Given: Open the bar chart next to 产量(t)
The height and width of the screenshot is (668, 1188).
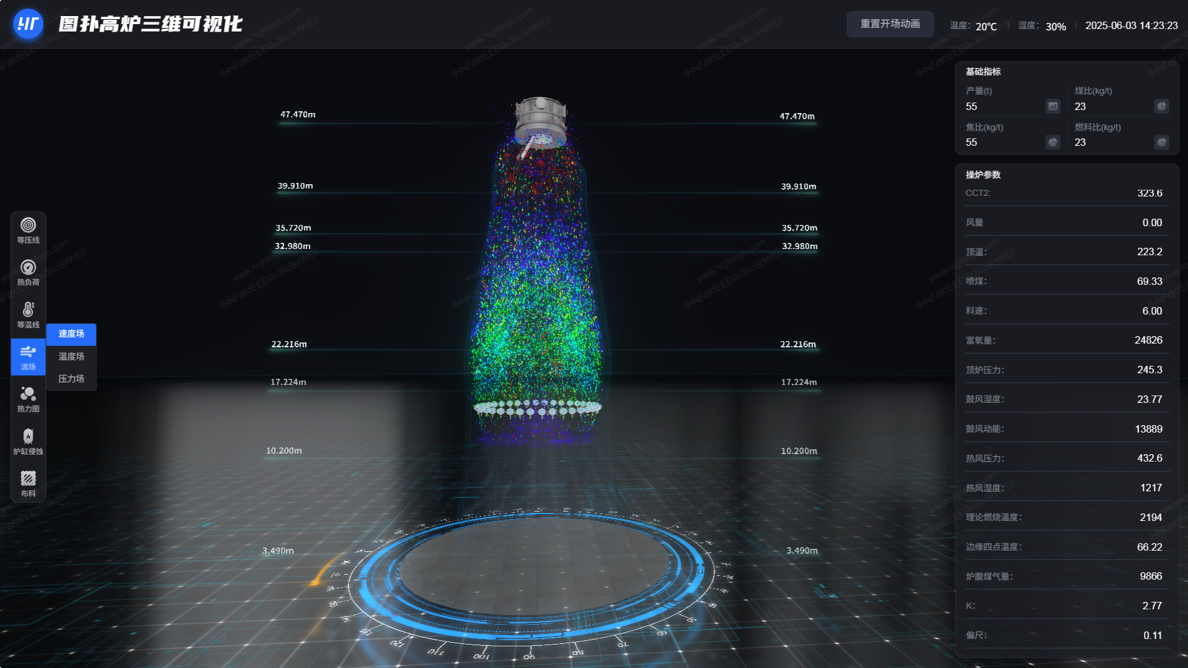Looking at the screenshot, I should tap(1052, 106).
